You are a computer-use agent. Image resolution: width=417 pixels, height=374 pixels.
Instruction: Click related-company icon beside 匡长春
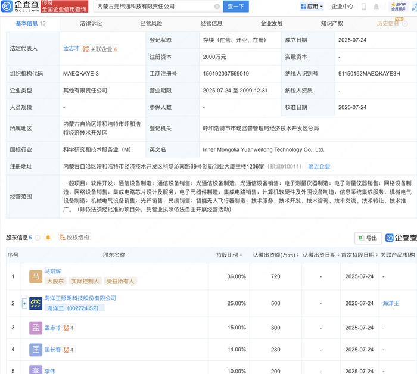point(69,350)
